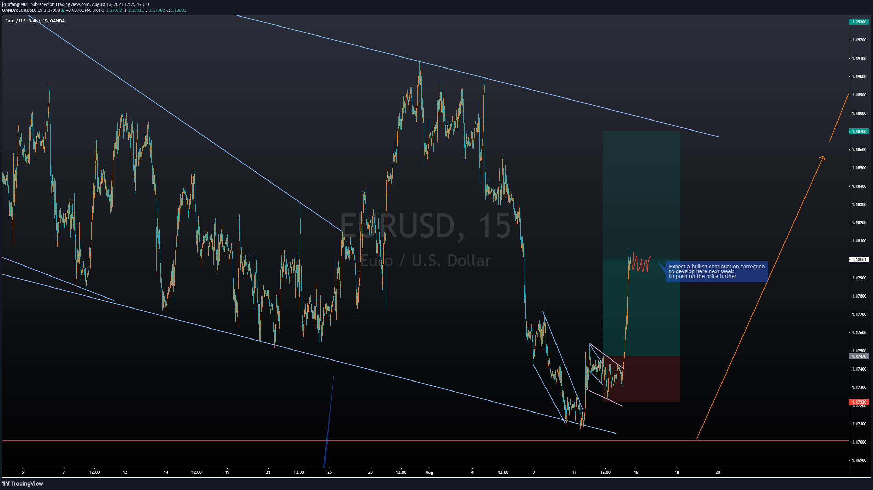Select the red stop-loss zone of long position

point(642,379)
